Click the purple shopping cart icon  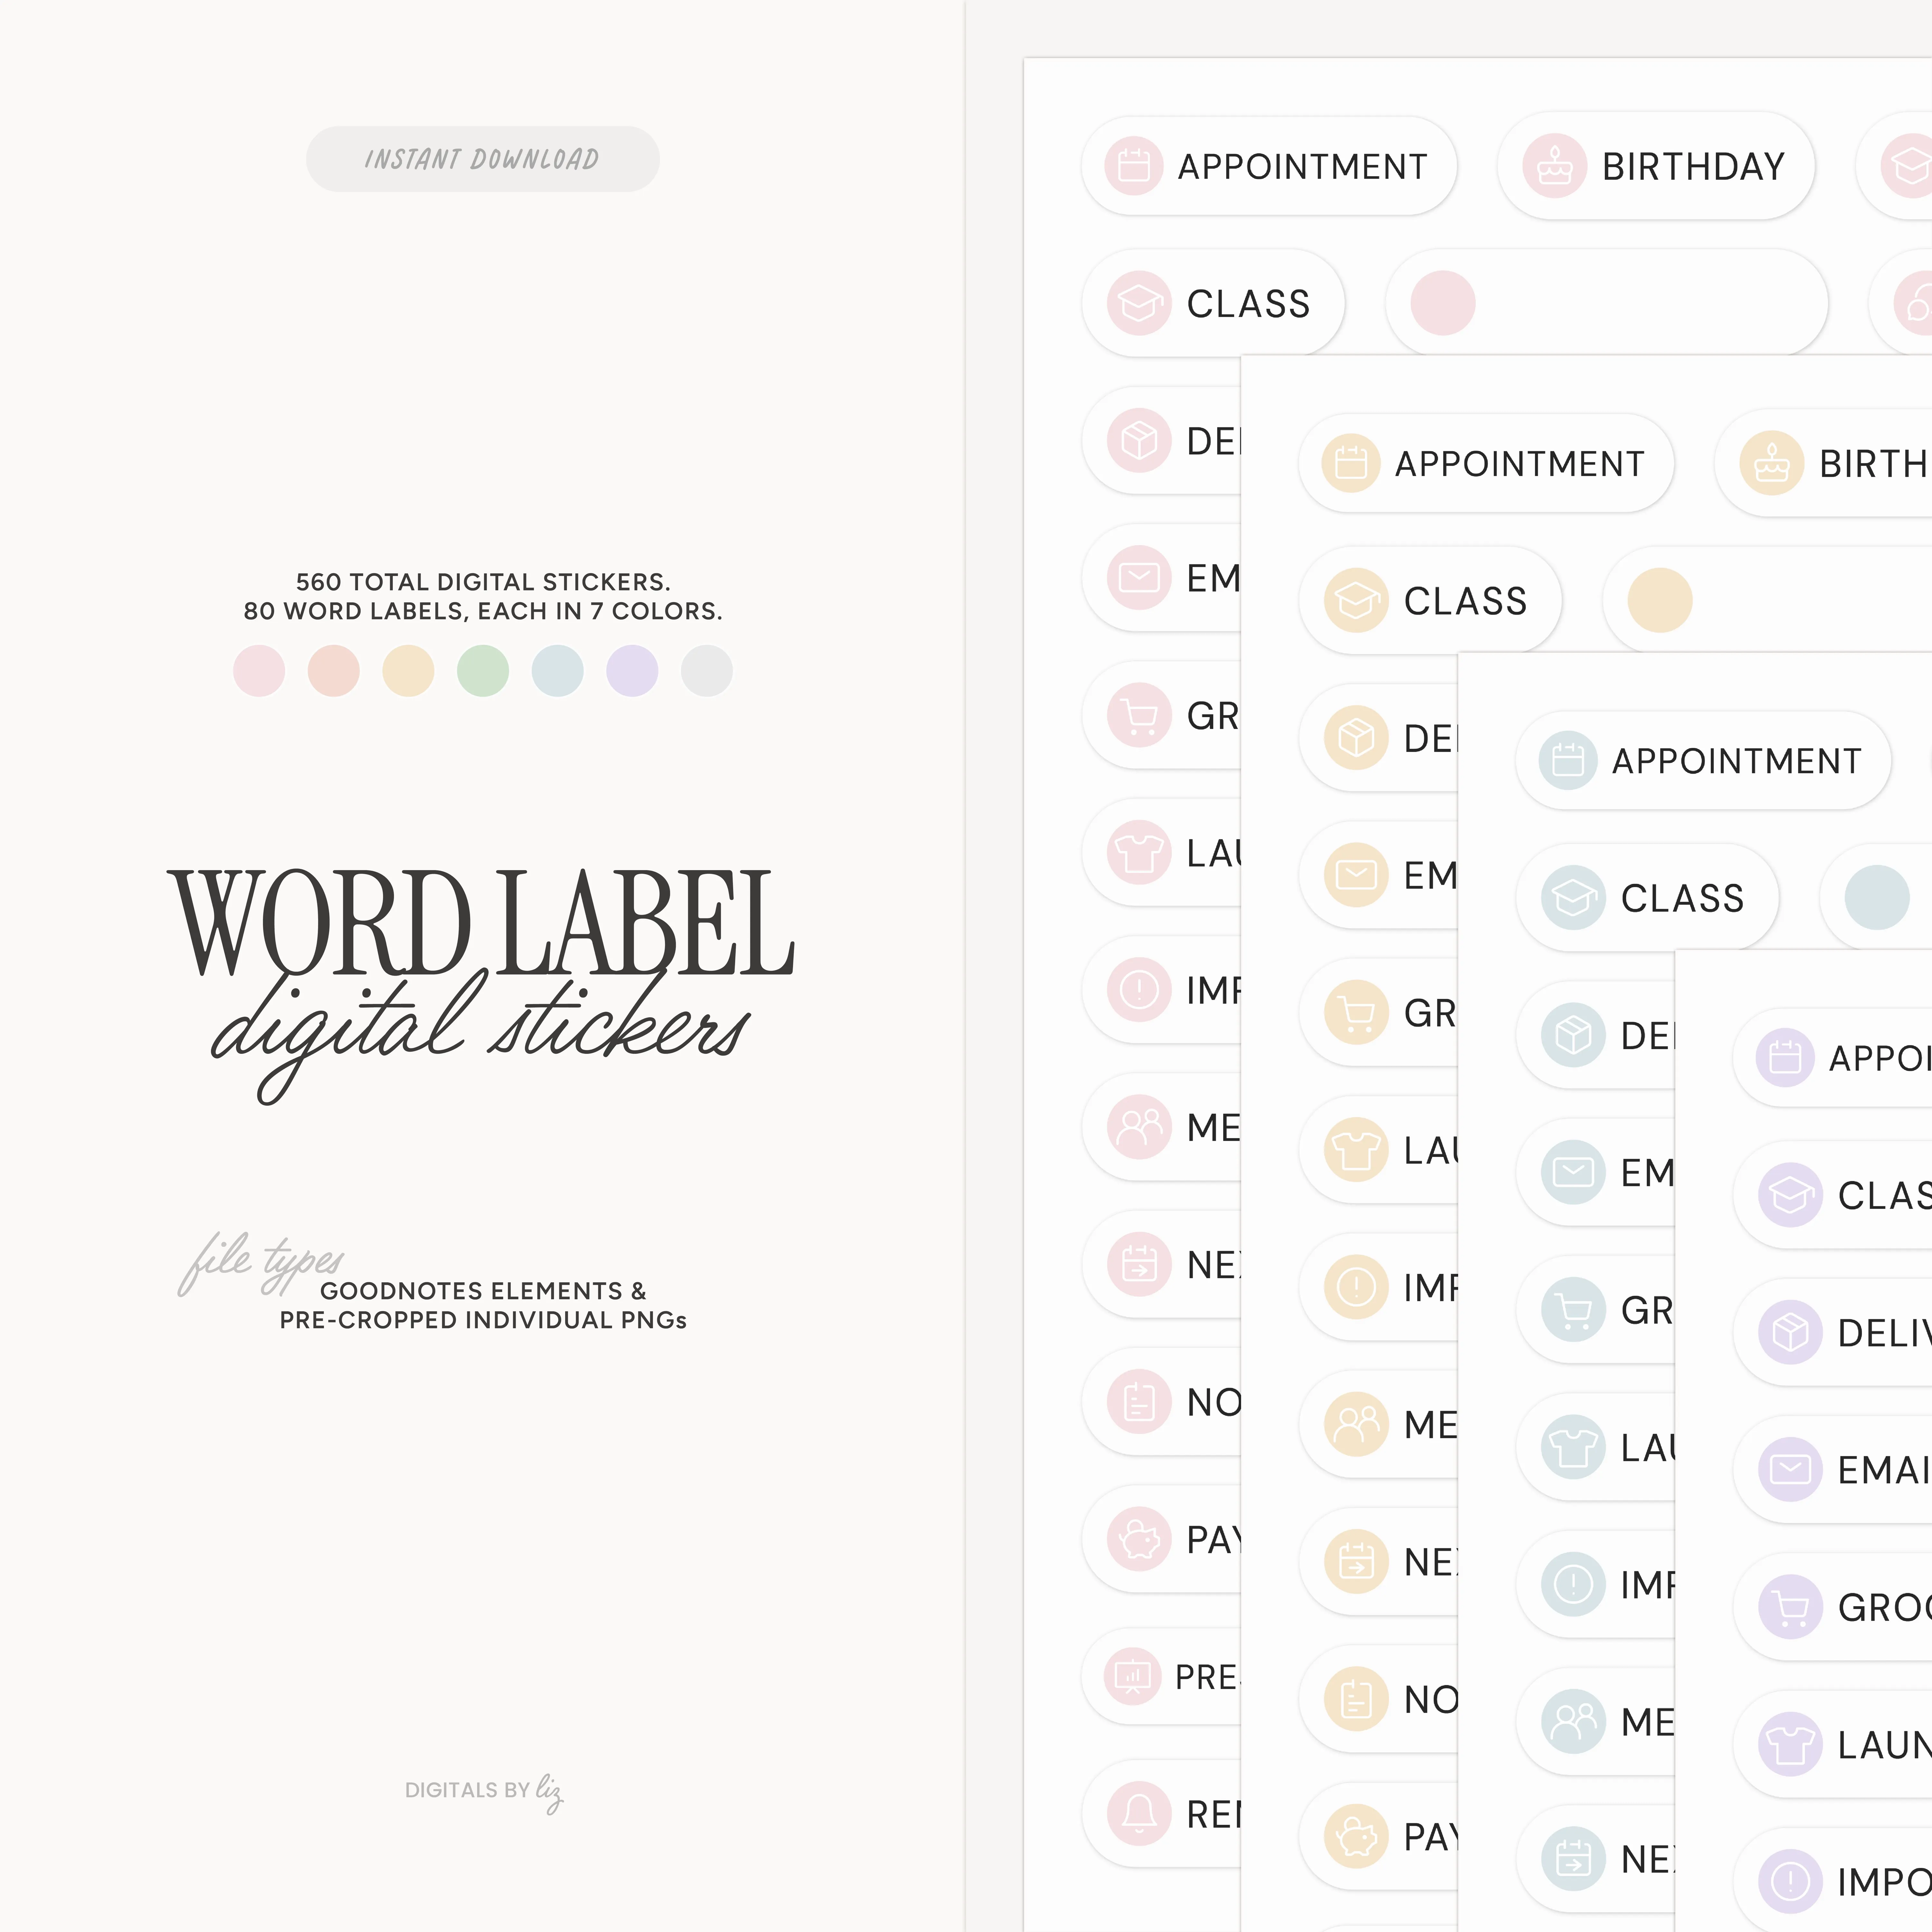pos(1790,1607)
